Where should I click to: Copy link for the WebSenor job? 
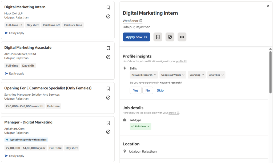coord(182,37)
